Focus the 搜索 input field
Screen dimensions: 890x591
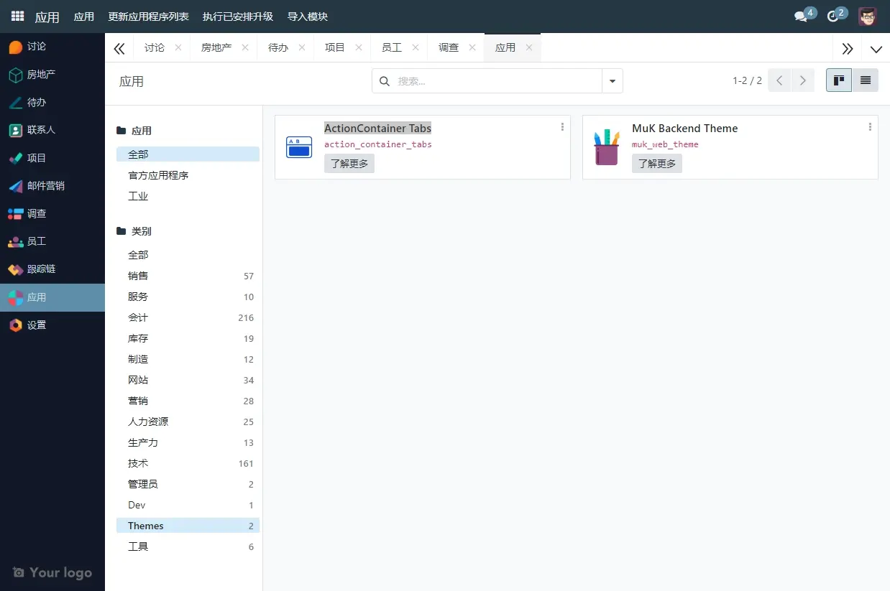coord(499,81)
